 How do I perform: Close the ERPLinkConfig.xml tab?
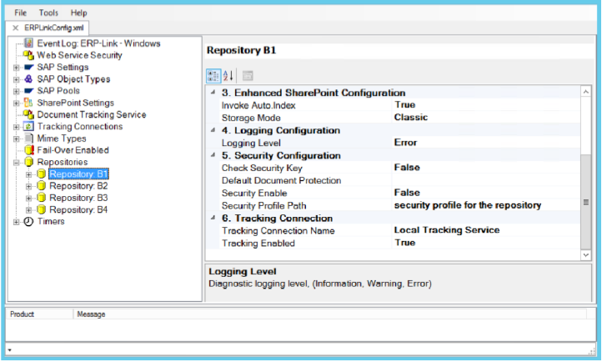16,28
